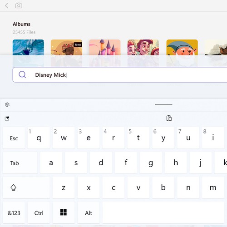Tap the Ctrl key
The width and height of the screenshot is (227, 227).
pyautogui.click(x=39, y=212)
